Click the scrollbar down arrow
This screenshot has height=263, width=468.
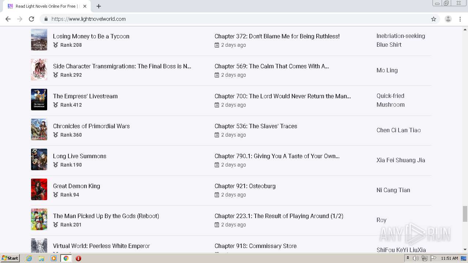click(465, 249)
